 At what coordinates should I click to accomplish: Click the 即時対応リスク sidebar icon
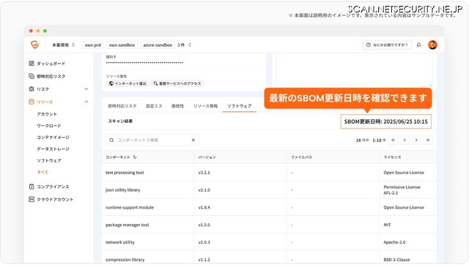click(32, 76)
